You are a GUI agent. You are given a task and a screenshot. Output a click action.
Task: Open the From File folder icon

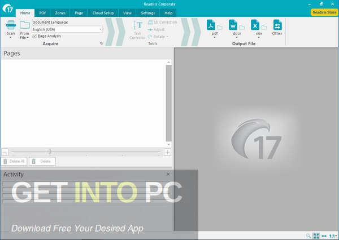[x=24, y=25]
